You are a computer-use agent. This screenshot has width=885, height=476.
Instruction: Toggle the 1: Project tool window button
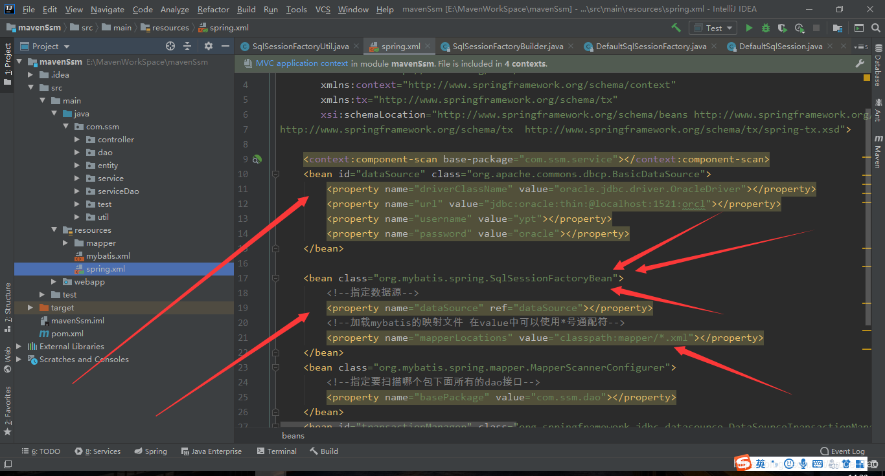7,65
